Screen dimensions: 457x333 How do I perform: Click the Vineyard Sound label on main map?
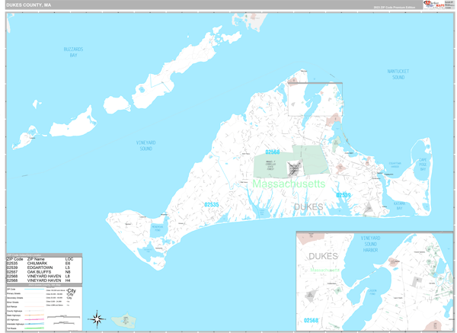pos(145,144)
